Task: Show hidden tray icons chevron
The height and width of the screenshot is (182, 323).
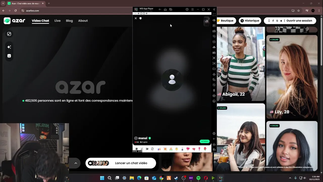Action: coord(290,178)
